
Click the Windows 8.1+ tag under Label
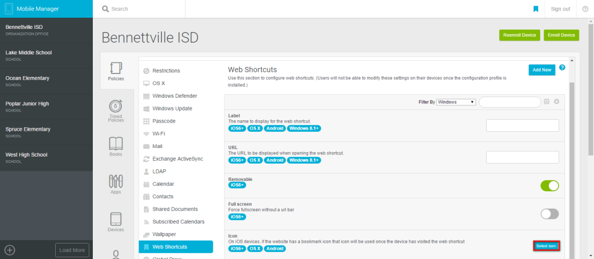click(x=304, y=129)
